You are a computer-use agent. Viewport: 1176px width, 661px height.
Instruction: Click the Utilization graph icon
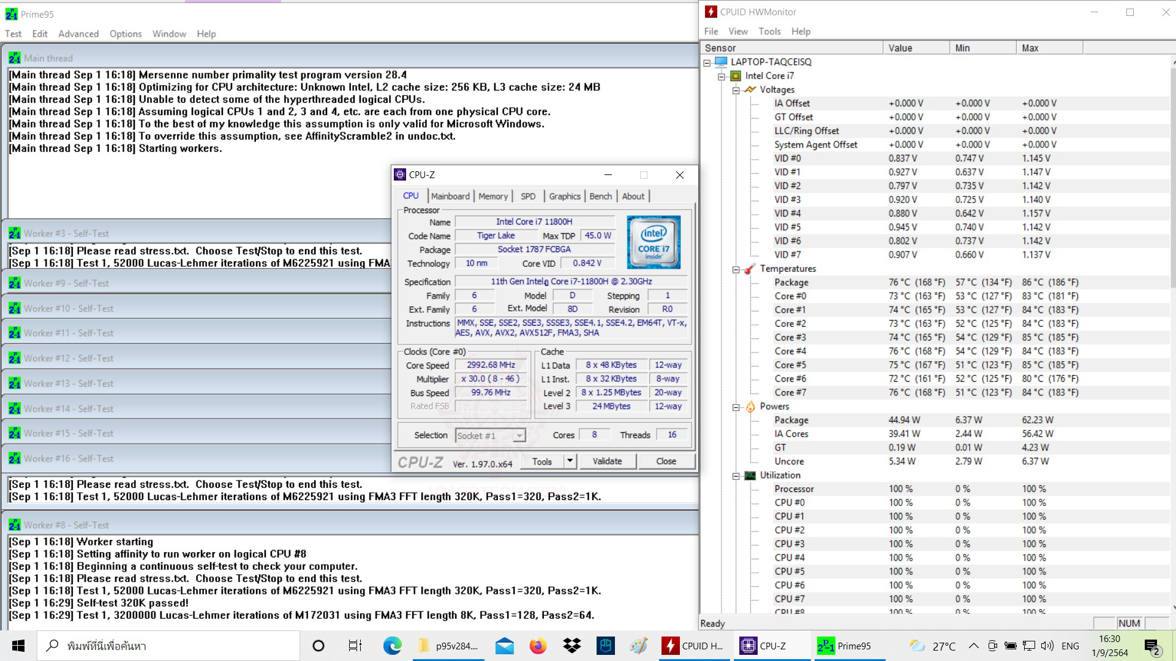point(751,476)
